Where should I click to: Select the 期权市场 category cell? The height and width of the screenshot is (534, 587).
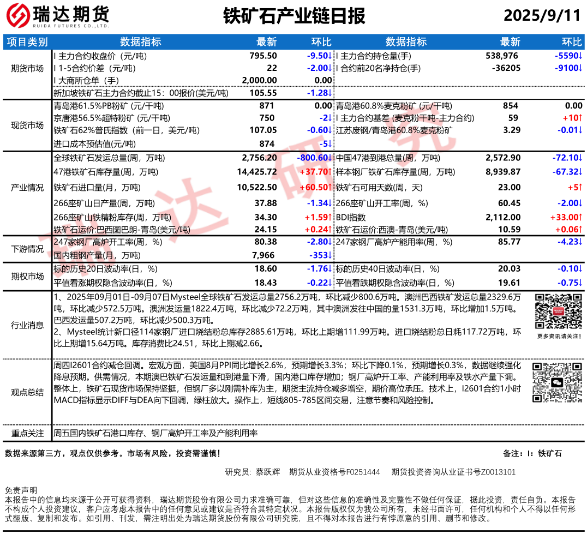pos(27,276)
